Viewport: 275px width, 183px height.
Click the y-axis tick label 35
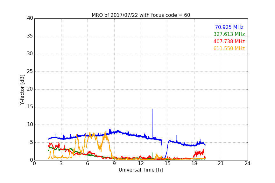pos(30,36)
